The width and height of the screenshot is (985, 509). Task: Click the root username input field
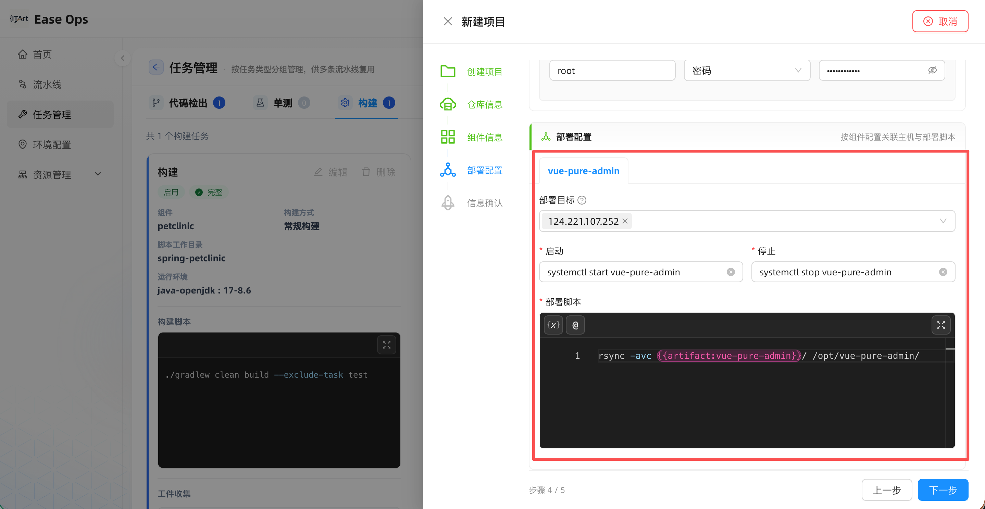click(x=612, y=70)
